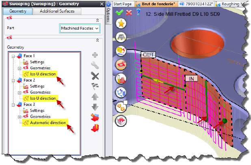The image size is (251, 165).
Task: Confirm operation with green checkmark
Action: pyautogui.click(x=119, y=13)
